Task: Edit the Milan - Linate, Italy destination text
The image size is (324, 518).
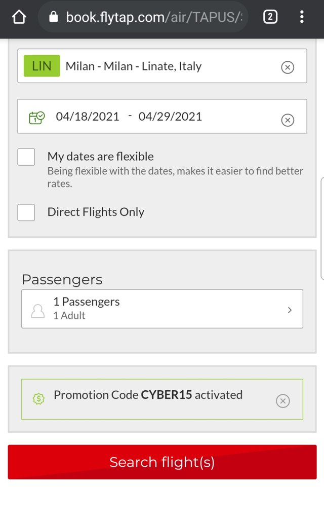Action: [134, 66]
